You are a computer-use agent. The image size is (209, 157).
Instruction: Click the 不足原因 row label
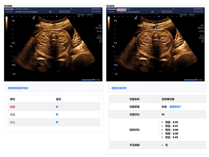(x=133, y=145)
